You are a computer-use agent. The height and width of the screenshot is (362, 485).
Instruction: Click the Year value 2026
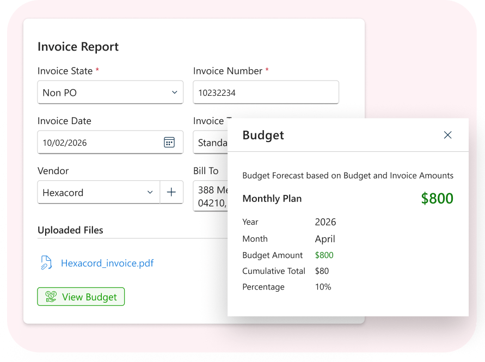[x=326, y=222]
